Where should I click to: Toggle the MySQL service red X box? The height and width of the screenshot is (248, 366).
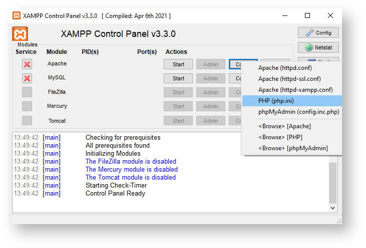coord(27,78)
